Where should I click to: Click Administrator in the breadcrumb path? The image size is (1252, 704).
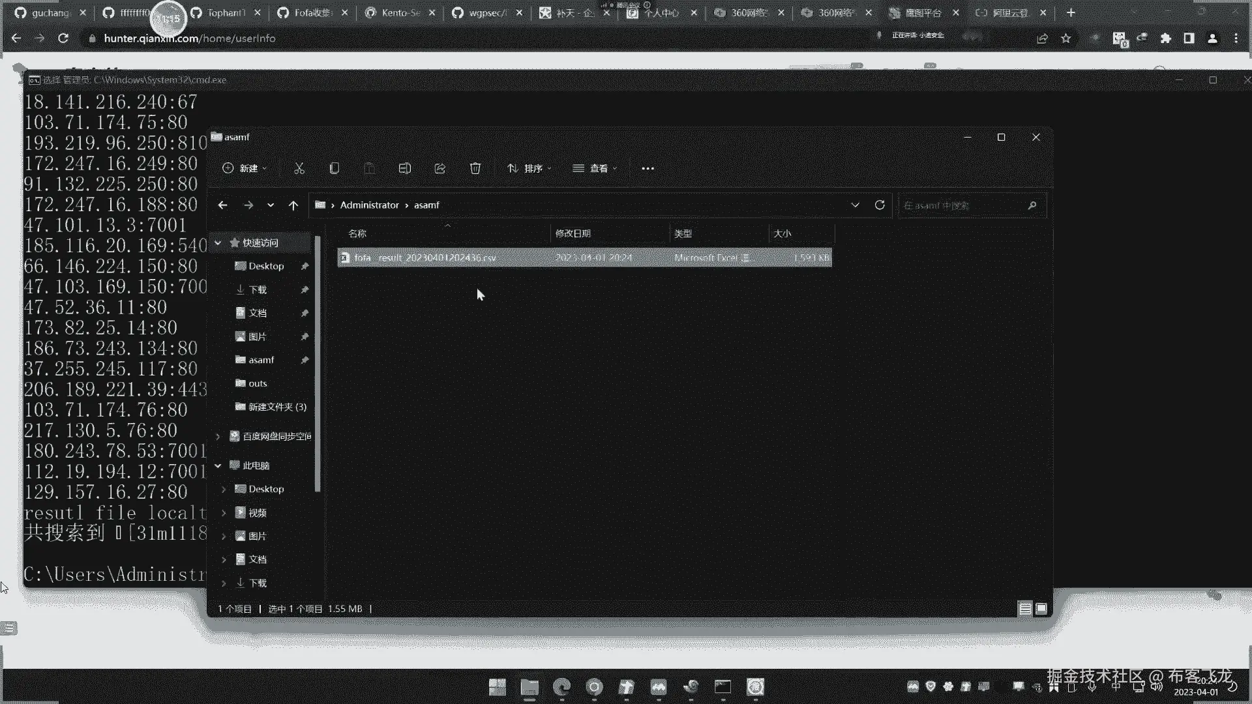[x=369, y=205]
